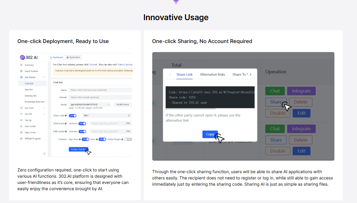Open App-bot in the sidebar

pos(29,90)
